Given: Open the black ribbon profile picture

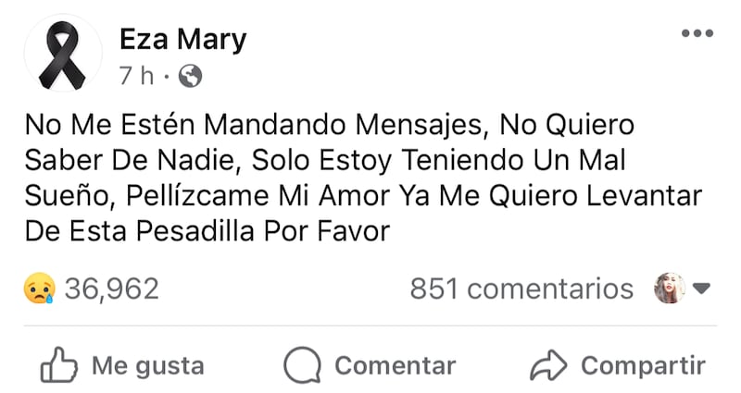Looking at the screenshot, I should 62,54.
